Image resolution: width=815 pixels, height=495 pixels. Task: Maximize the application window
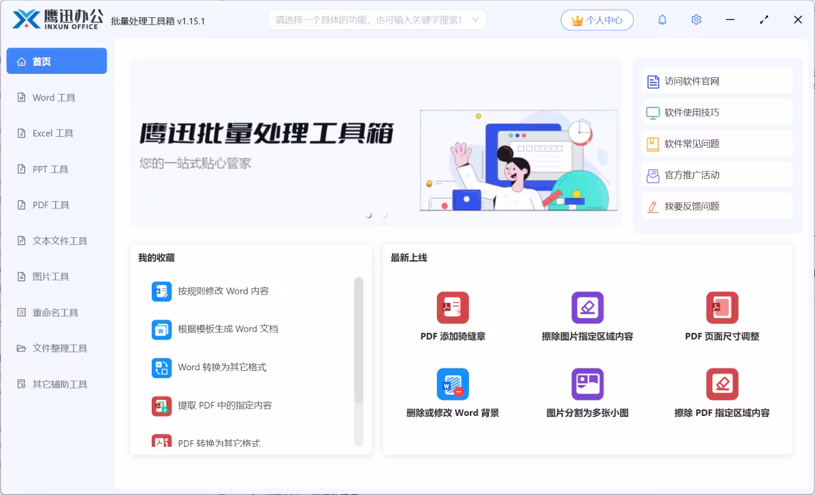[764, 20]
